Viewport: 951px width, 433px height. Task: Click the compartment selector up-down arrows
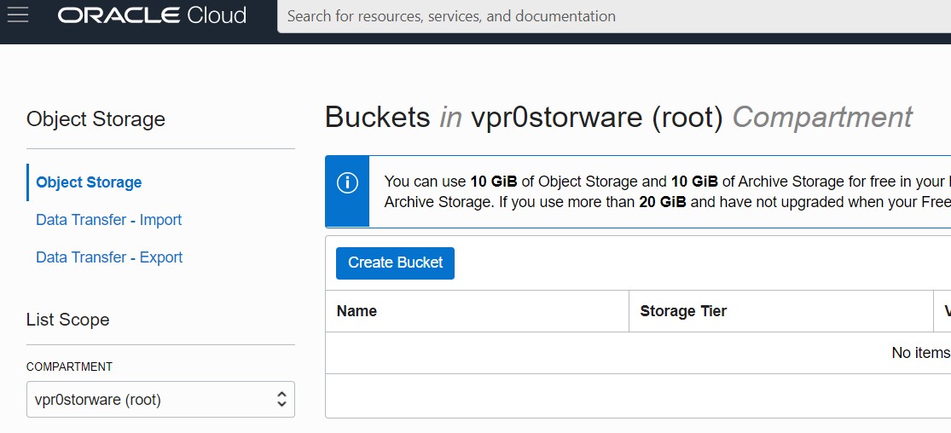[x=281, y=400]
